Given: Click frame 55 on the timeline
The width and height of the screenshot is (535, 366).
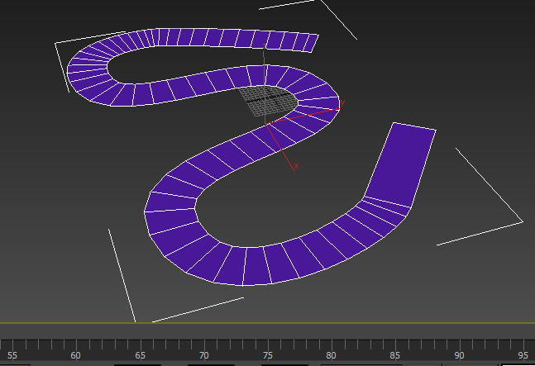Looking at the screenshot, I should click(x=12, y=355).
